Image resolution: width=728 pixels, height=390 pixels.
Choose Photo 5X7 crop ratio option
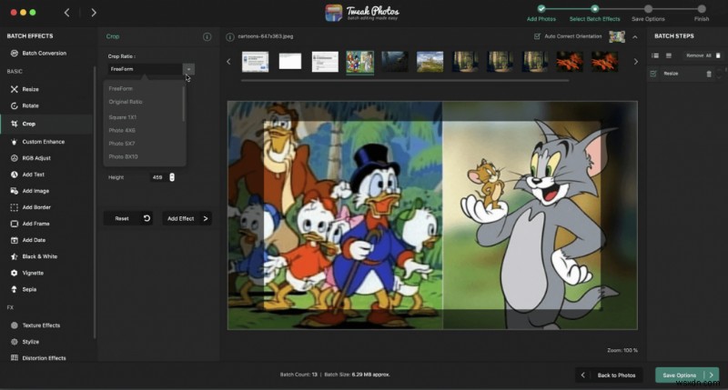[x=123, y=144]
